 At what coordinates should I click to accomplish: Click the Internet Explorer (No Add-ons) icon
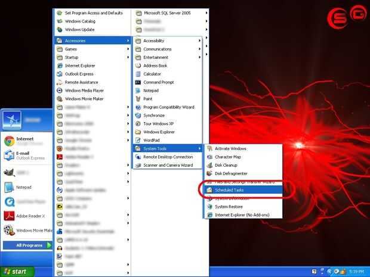coord(209,215)
